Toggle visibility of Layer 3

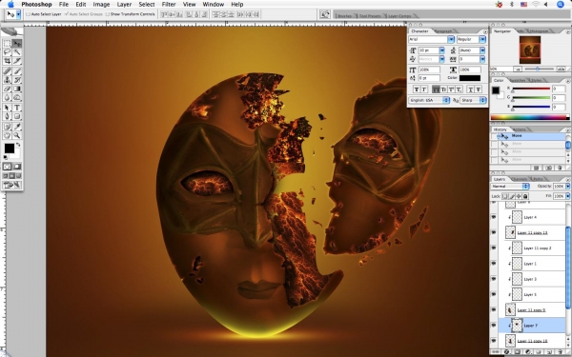494,279
